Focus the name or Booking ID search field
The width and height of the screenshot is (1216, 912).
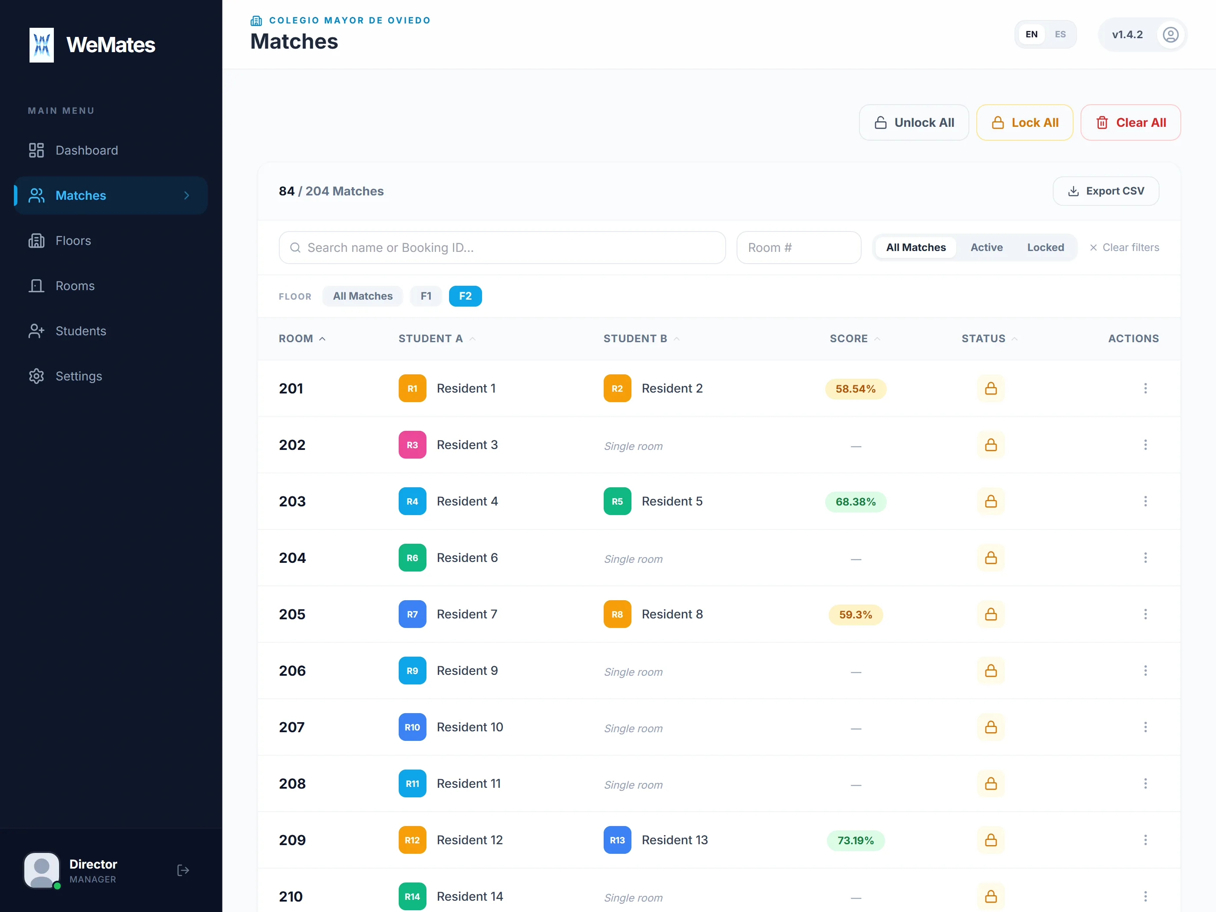click(x=502, y=248)
